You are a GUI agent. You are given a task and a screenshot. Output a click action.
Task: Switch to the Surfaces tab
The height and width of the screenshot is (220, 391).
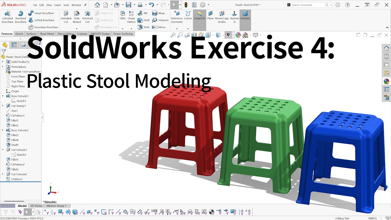pos(31,34)
